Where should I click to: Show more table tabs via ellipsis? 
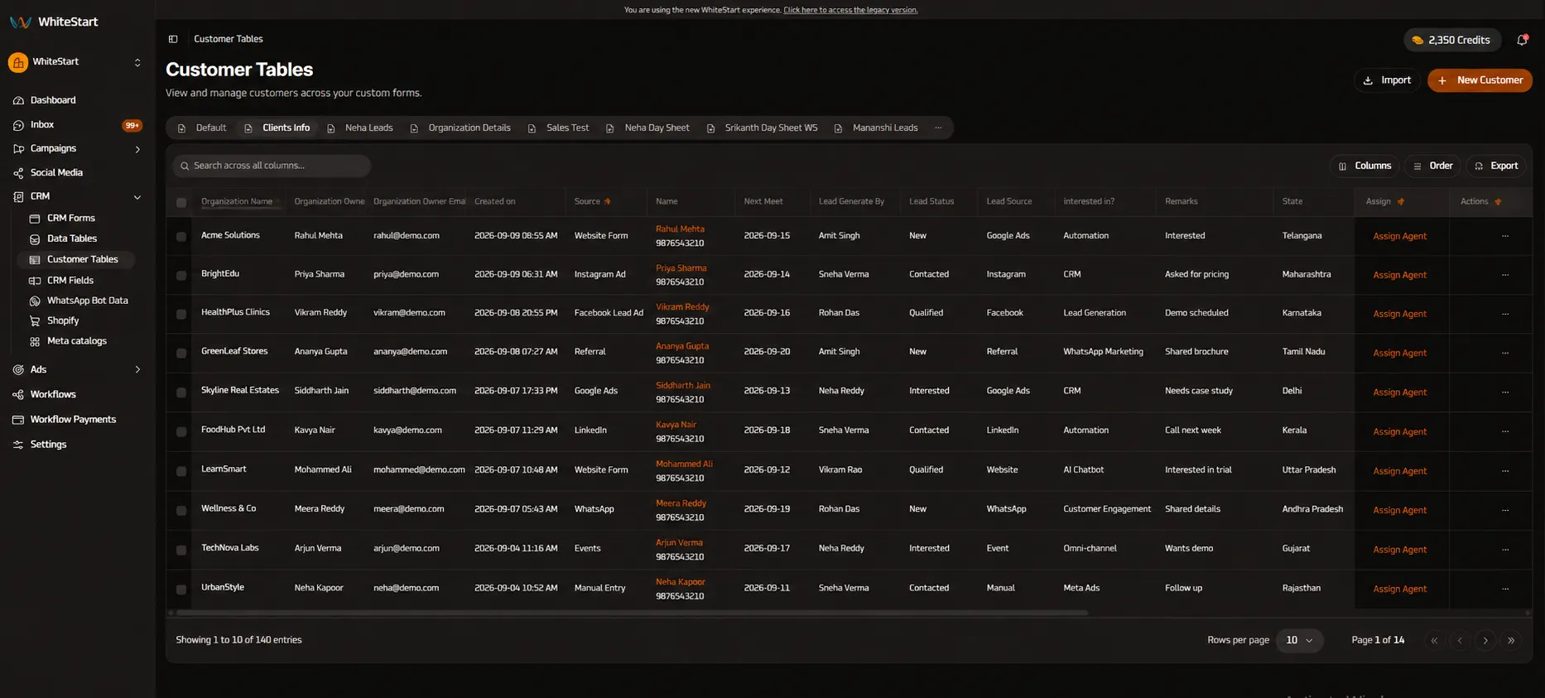[938, 128]
